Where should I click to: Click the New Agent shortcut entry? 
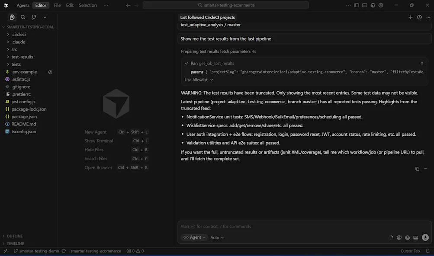pyautogui.click(x=116, y=132)
